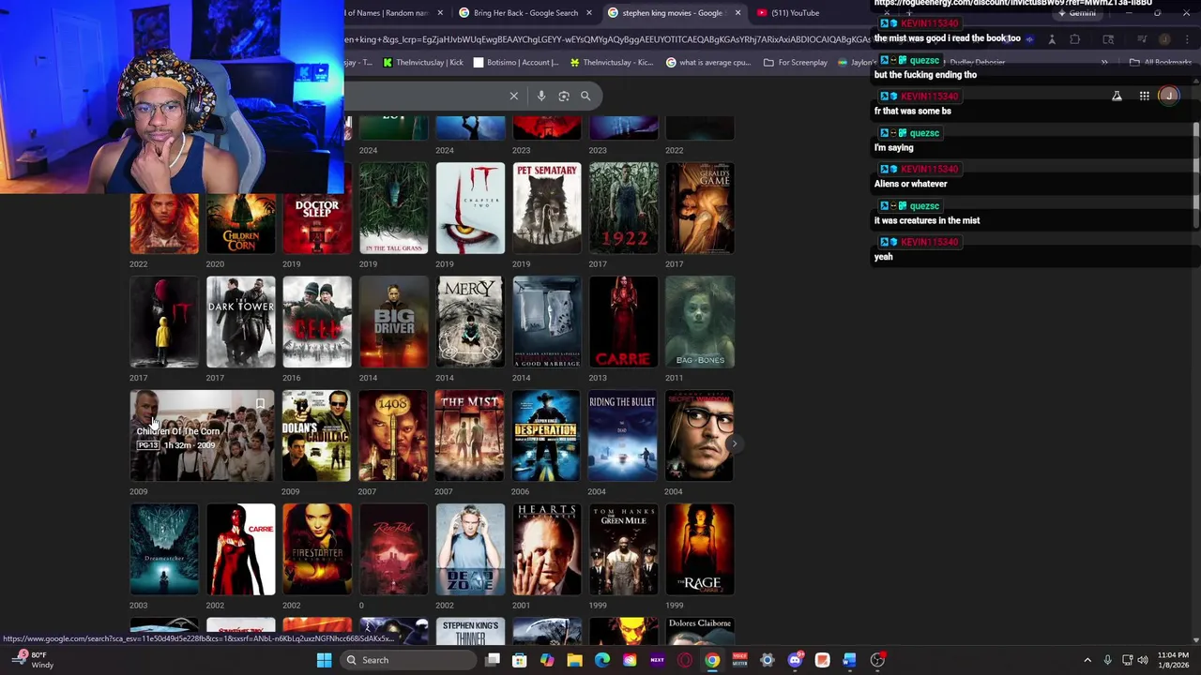The width and height of the screenshot is (1201, 675).
Task: Open TheInvictusJay | Kick bookmark
Action: [422, 63]
